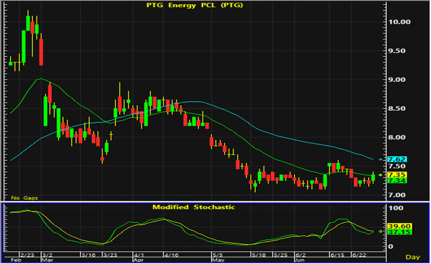Click the 8.50 price axis label
This screenshot has height=264, width=431.
click(x=397, y=108)
